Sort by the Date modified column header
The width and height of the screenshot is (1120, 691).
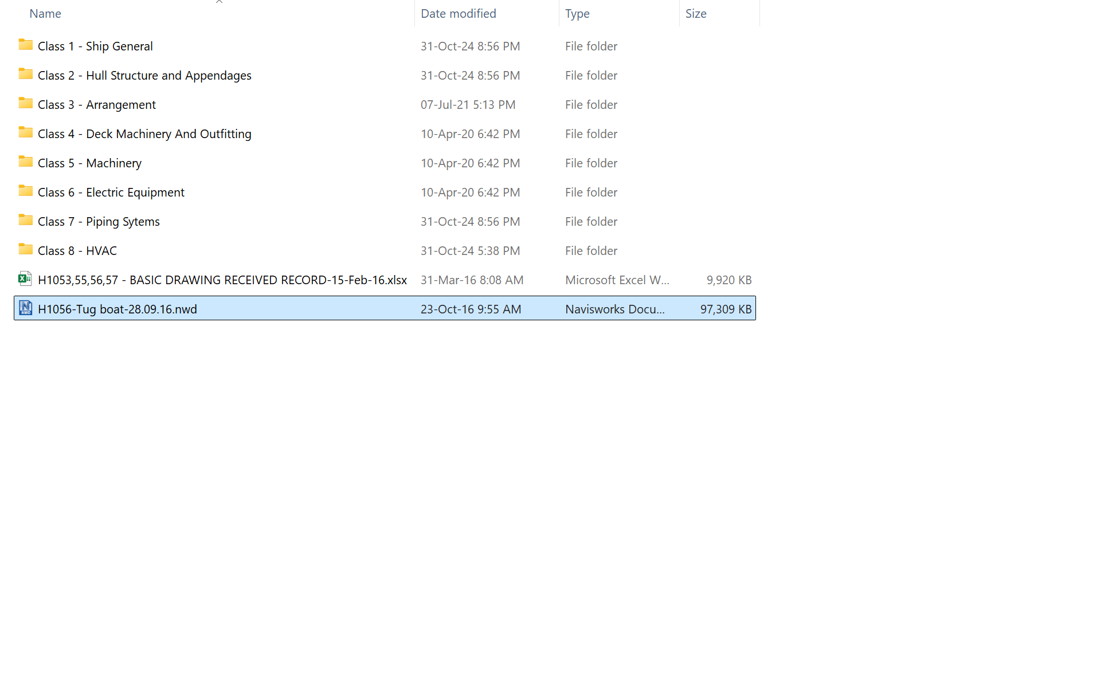coord(458,14)
